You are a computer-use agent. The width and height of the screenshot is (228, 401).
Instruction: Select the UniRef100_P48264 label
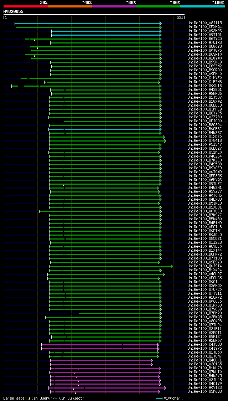204,156
